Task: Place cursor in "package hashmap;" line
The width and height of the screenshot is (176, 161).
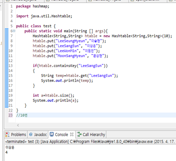Action: coord(33,6)
